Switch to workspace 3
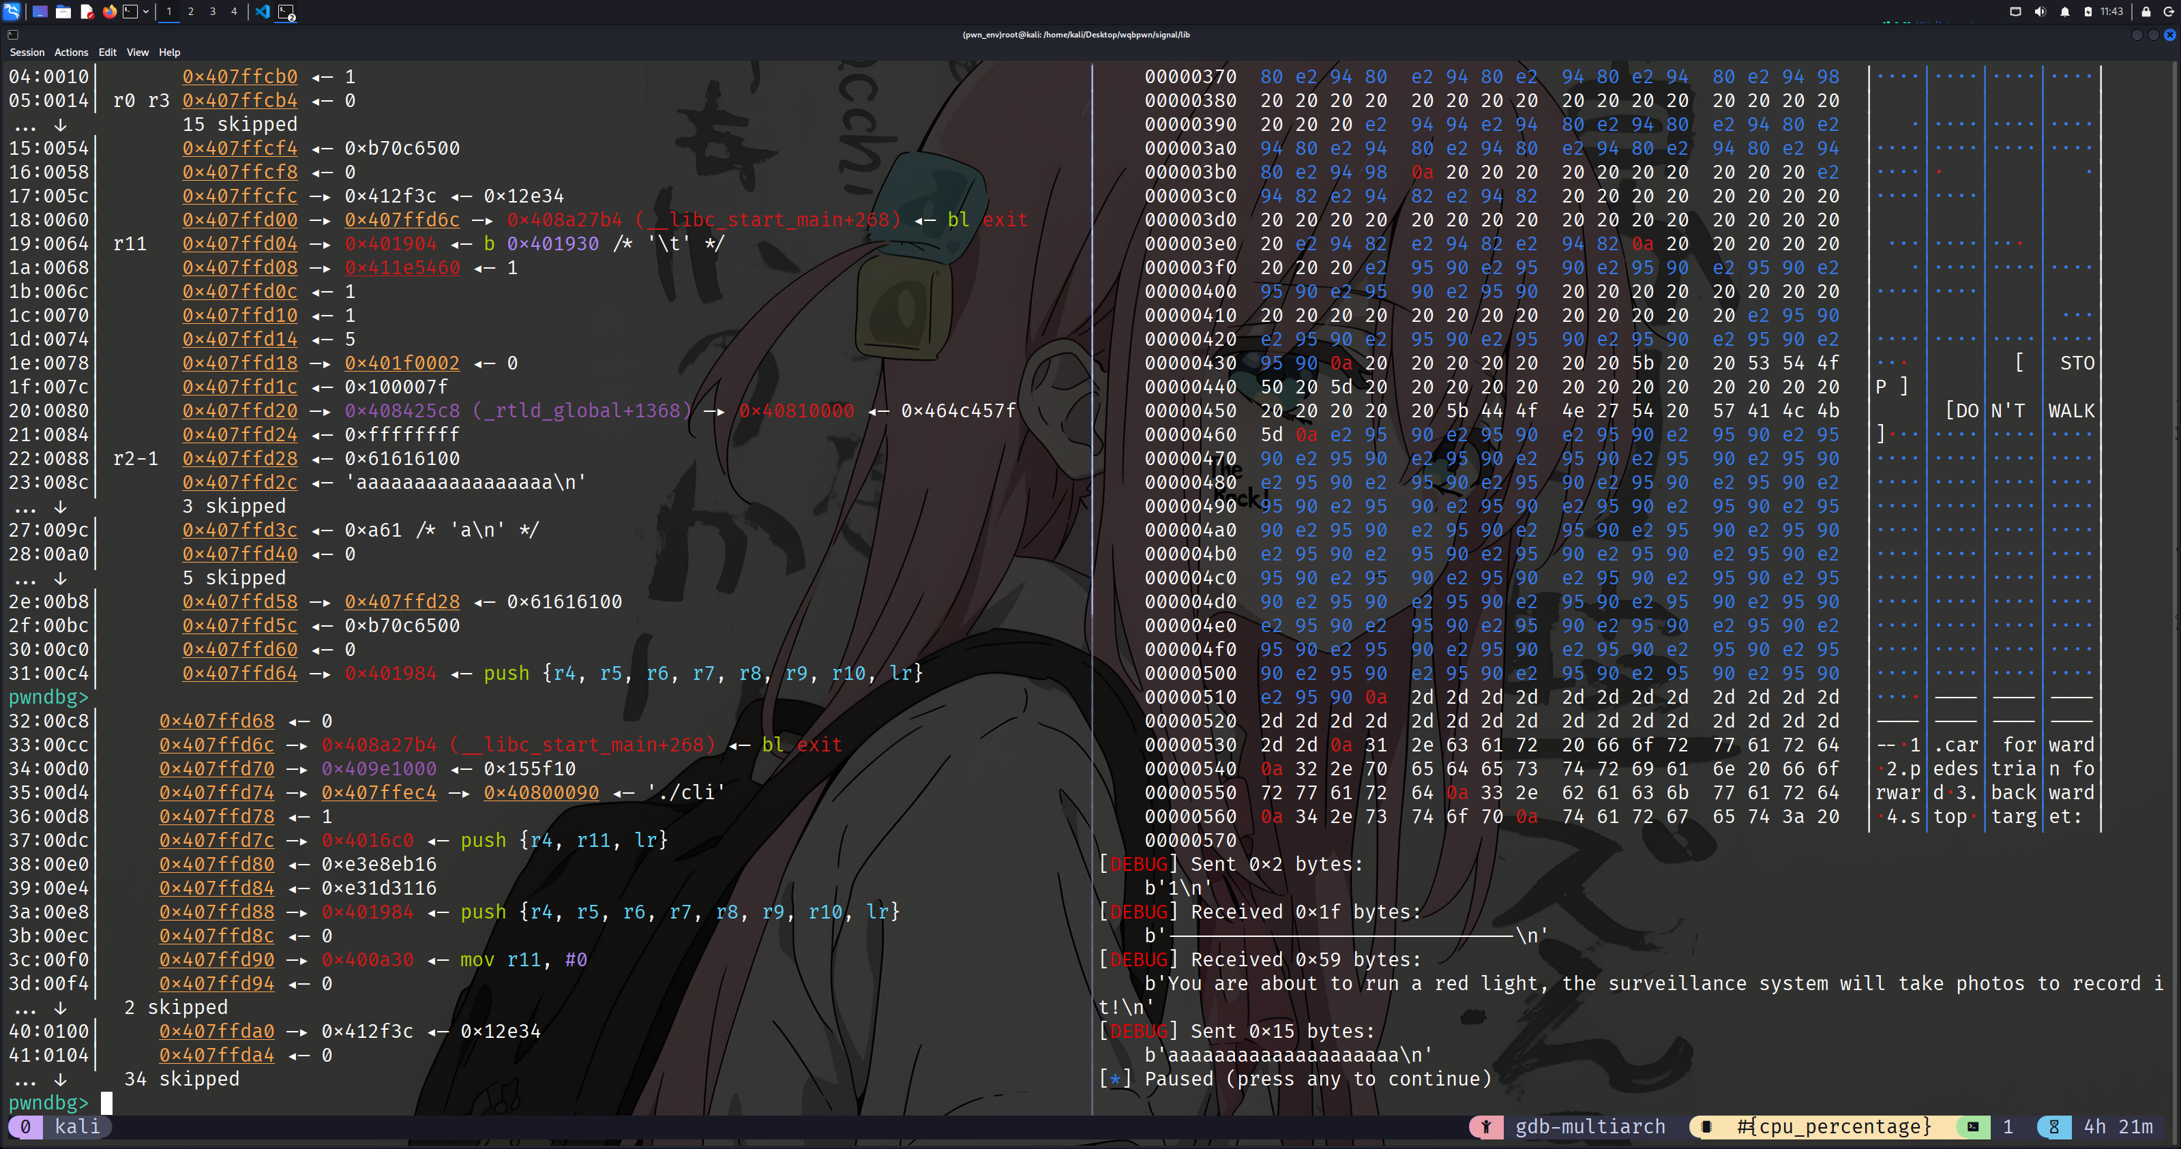This screenshot has height=1149, width=2181. pos(213,12)
